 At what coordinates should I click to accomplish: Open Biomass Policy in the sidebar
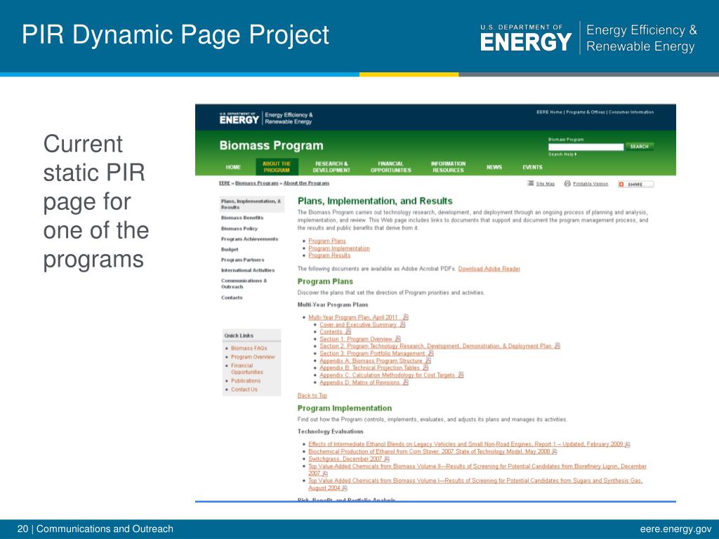click(x=239, y=228)
